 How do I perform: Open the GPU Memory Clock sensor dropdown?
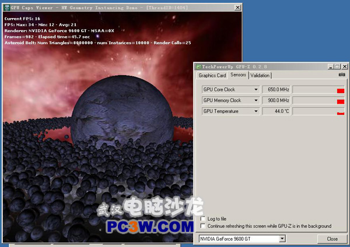pos(256,100)
